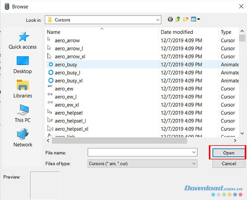Expand the Look in folder dropdown

tap(157, 20)
